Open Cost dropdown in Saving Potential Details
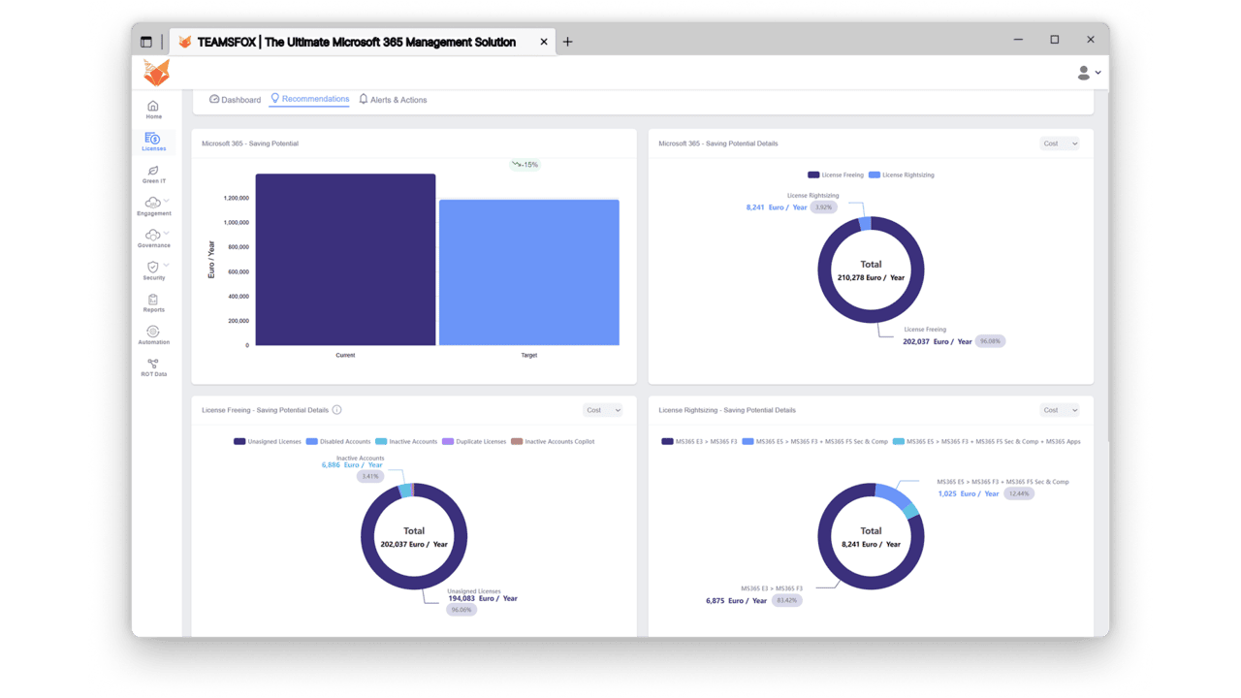Image resolution: width=1241 pixels, height=698 pixels. click(x=1059, y=143)
